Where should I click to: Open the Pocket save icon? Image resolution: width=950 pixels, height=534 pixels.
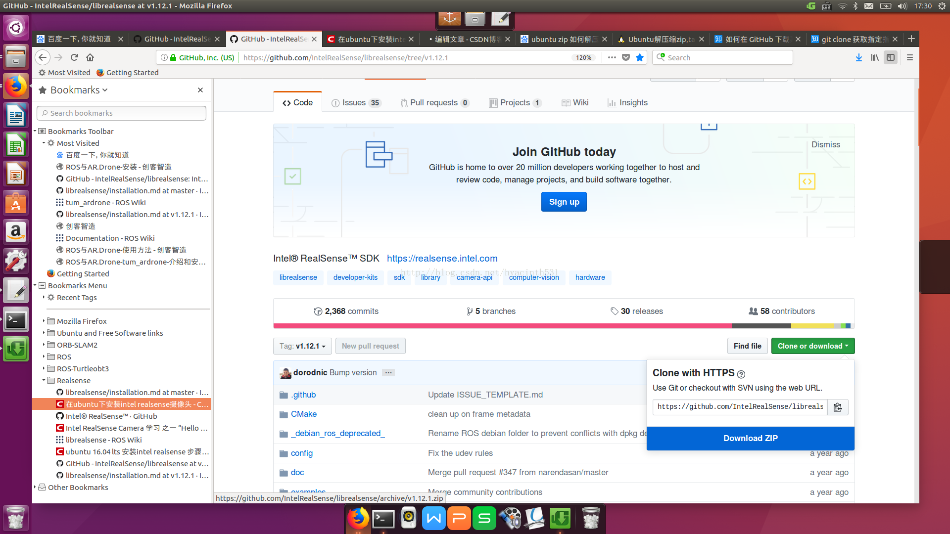click(626, 57)
